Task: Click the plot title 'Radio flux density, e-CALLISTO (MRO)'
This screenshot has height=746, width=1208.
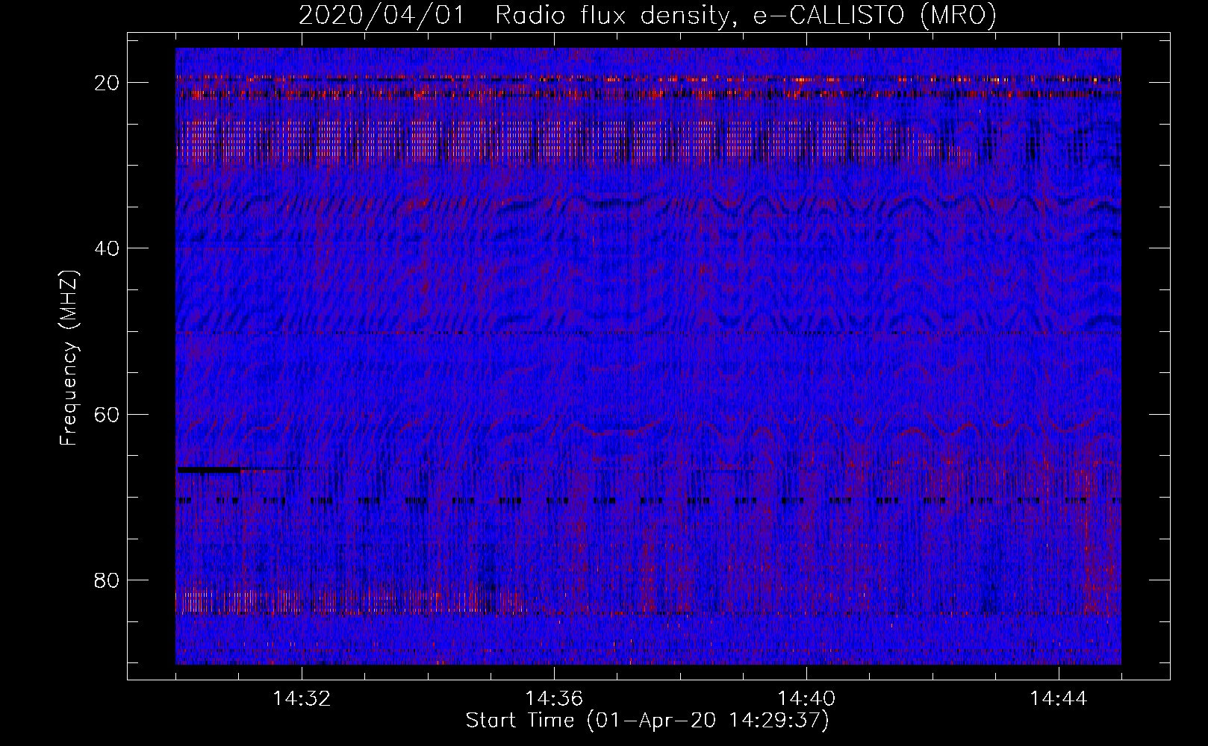Action: (x=745, y=15)
